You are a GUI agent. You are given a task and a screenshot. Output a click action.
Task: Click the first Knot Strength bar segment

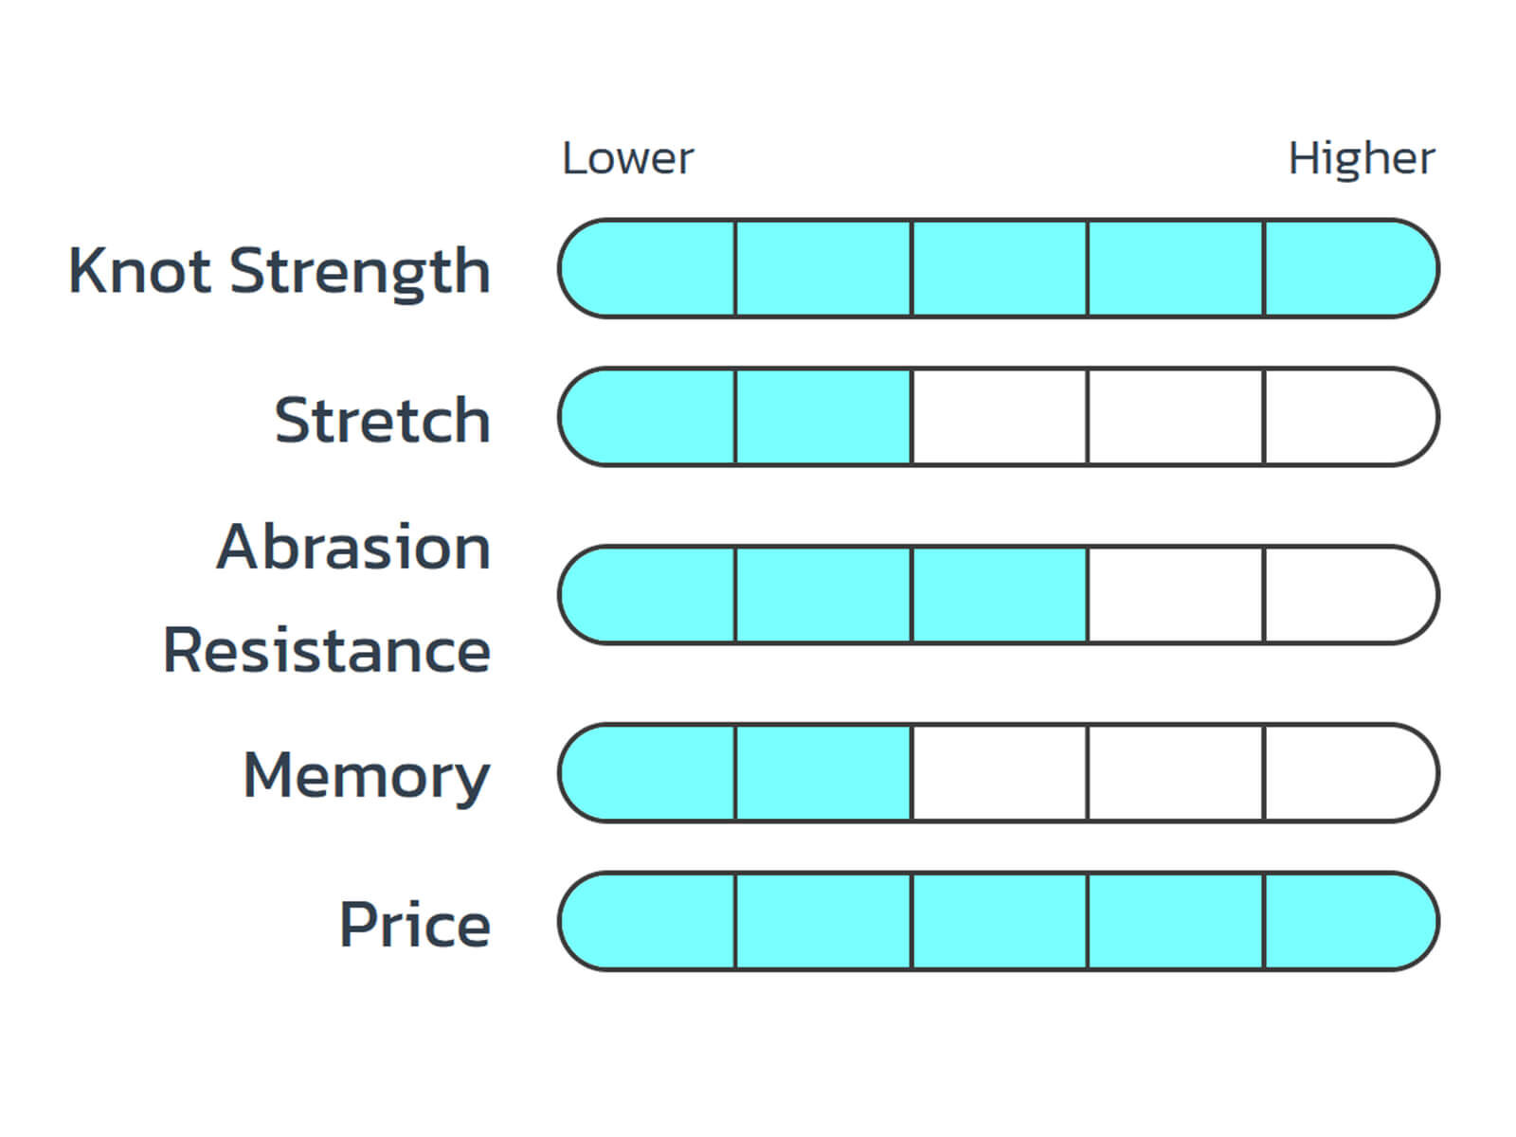[647, 268]
